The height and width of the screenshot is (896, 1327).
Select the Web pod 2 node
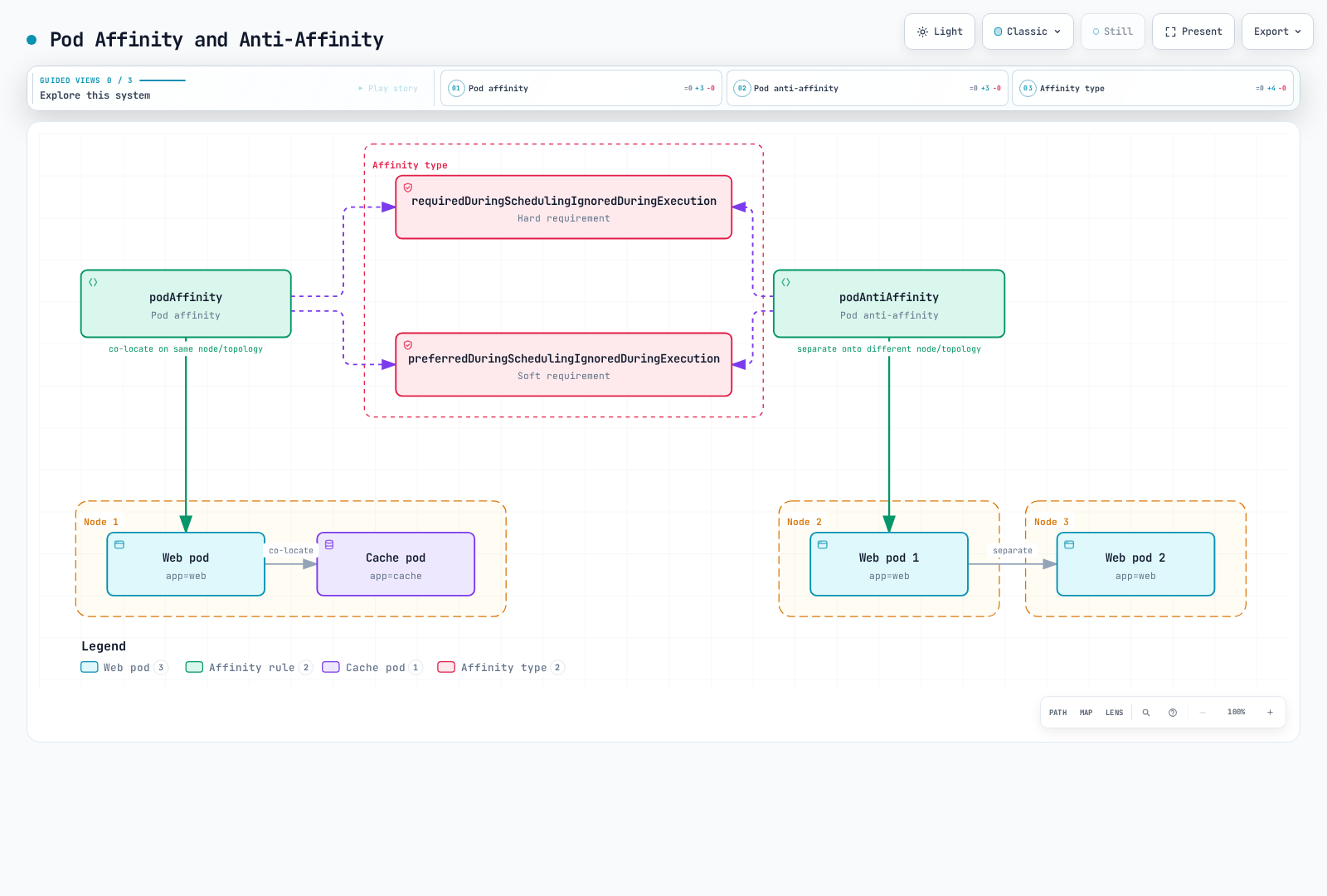click(x=1135, y=564)
